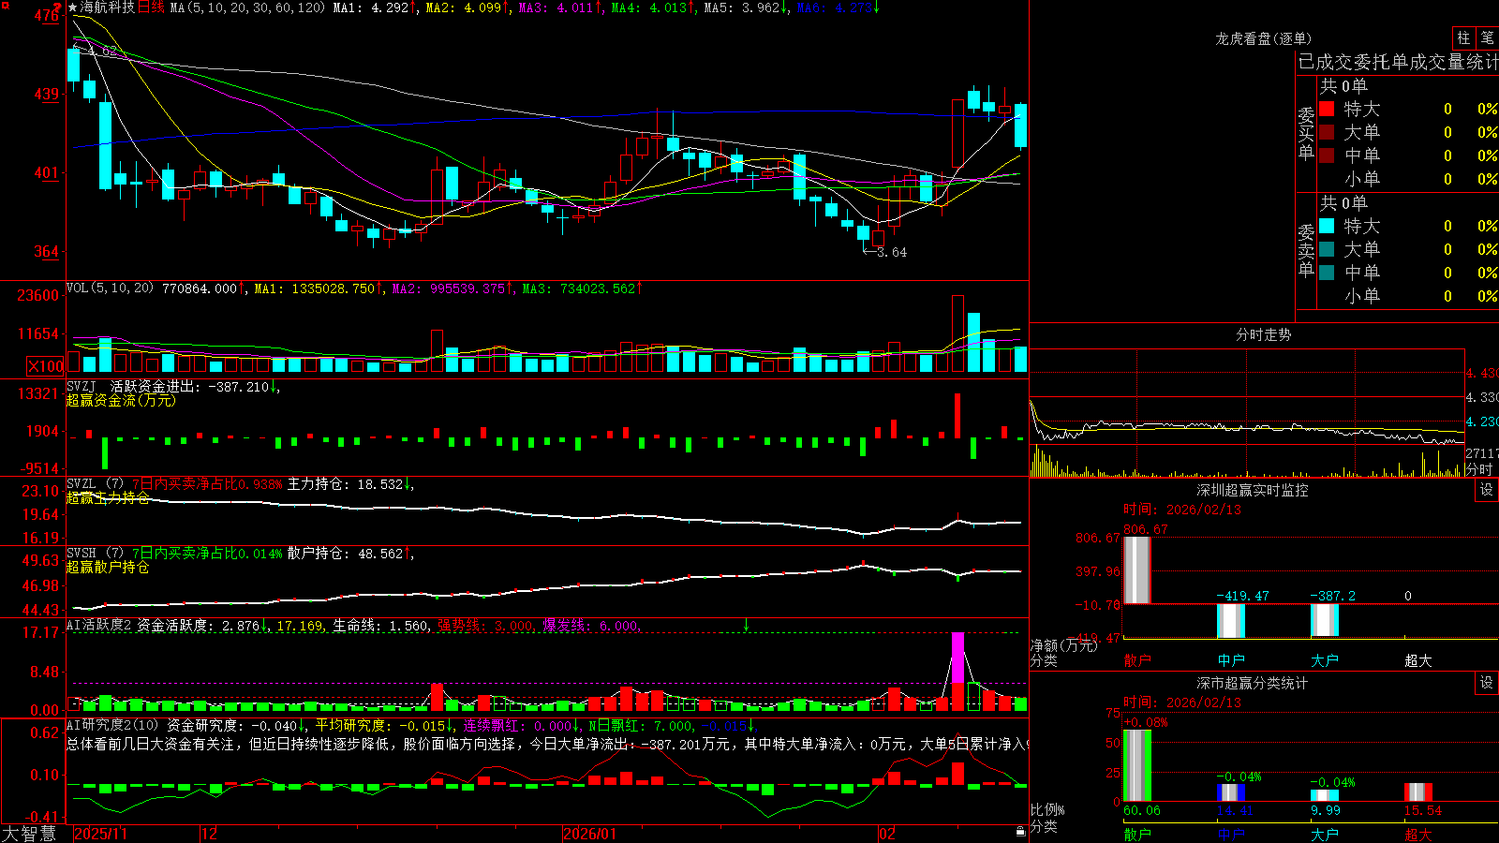Click the SVZJ indicator name
The image size is (1499, 843).
point(82,386)
